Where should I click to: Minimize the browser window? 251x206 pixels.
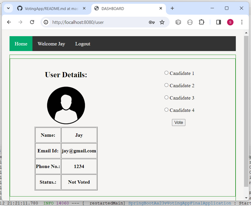click(x=212, y=8)
